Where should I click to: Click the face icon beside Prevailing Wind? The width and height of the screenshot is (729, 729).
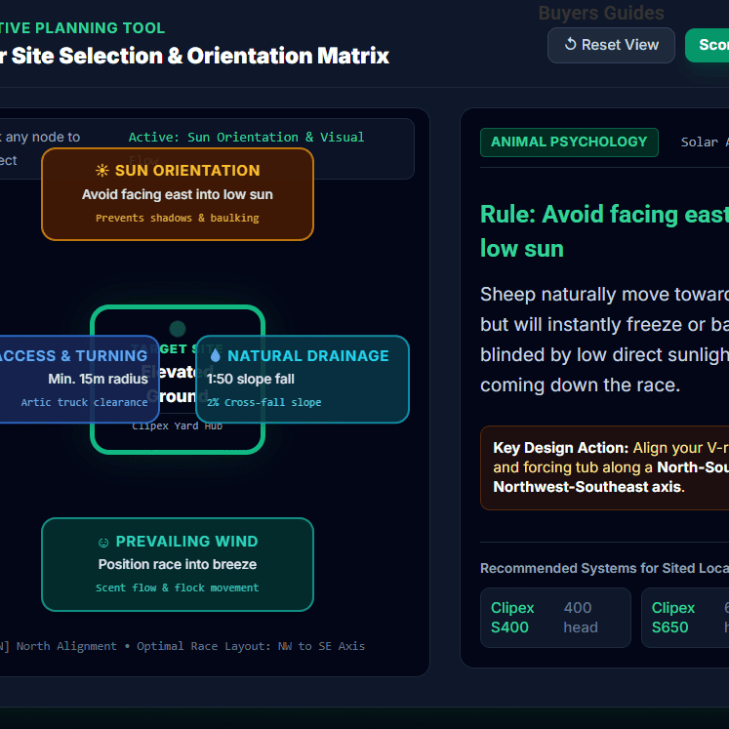103,543
